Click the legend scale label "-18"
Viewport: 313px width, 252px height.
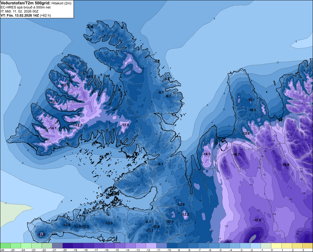point(85,250)
